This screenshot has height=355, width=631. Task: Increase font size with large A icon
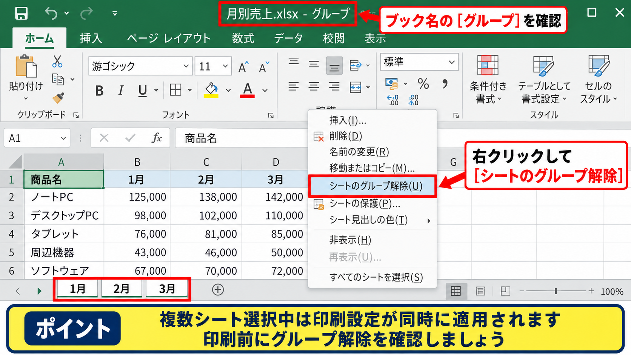coord(243,67)
